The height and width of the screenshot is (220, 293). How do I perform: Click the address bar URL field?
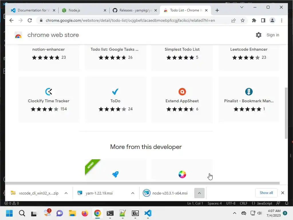click(x=130, y=20)
